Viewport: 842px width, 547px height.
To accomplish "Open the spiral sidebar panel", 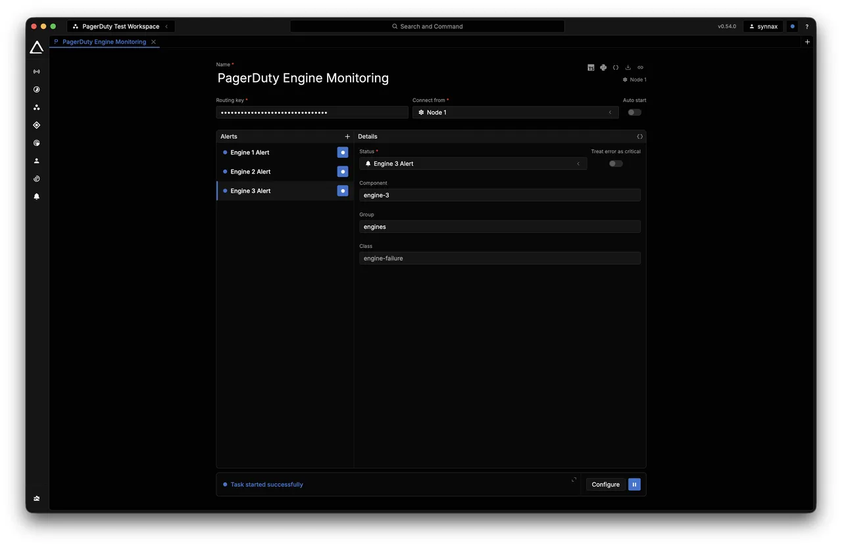I will (37, 179).
